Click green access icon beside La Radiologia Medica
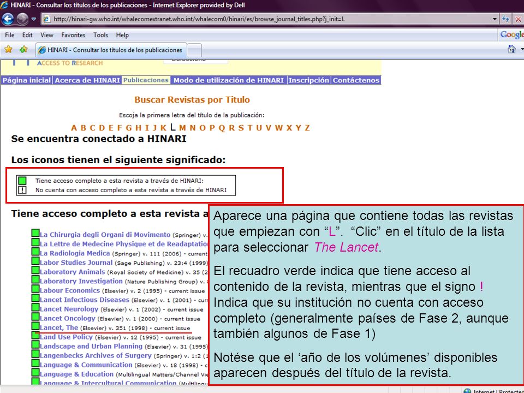The image size is (524, 393). 35,252
